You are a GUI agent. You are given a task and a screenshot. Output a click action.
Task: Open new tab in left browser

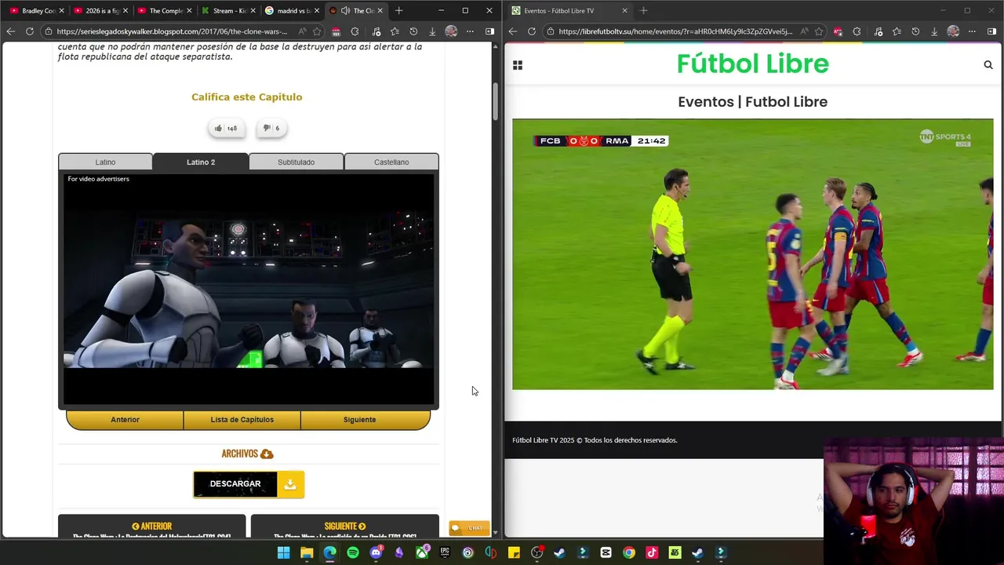pyautogui.click(x=398, y=10)
